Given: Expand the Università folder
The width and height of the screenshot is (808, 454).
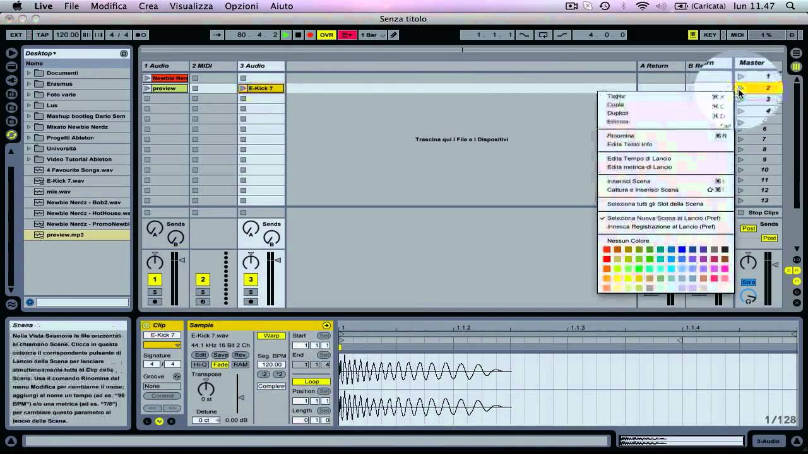Looking at the screenshot, I should pyautogui.click(x=28, y=149).
